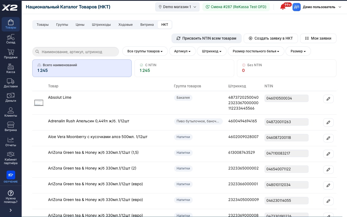Click the product search input field

[76, 52]
